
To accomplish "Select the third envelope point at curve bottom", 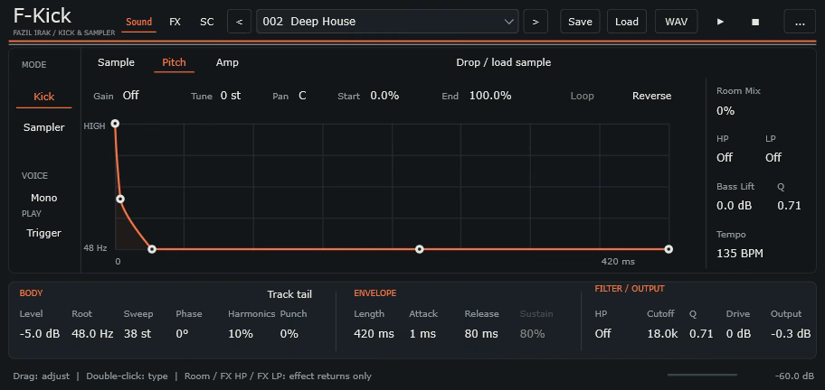I will coord(152,249).
